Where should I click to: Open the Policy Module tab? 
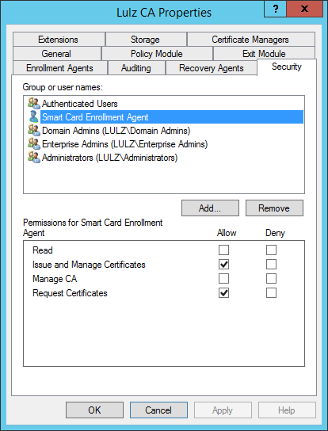pyautogui.click(x=157, y=54)
